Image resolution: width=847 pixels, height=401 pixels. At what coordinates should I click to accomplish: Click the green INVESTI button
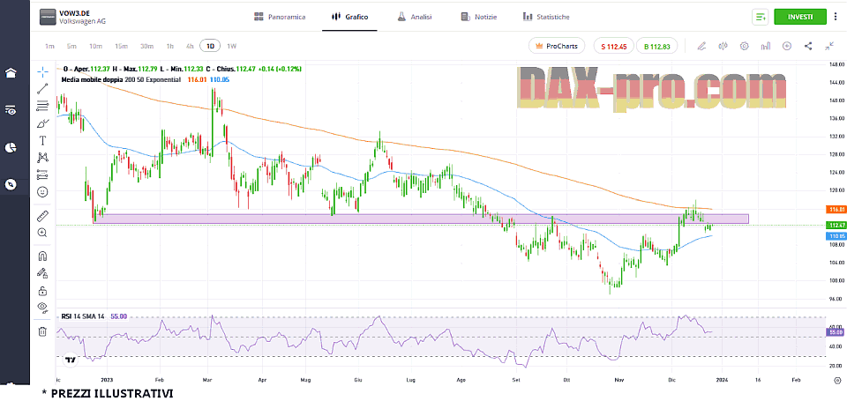800,17
